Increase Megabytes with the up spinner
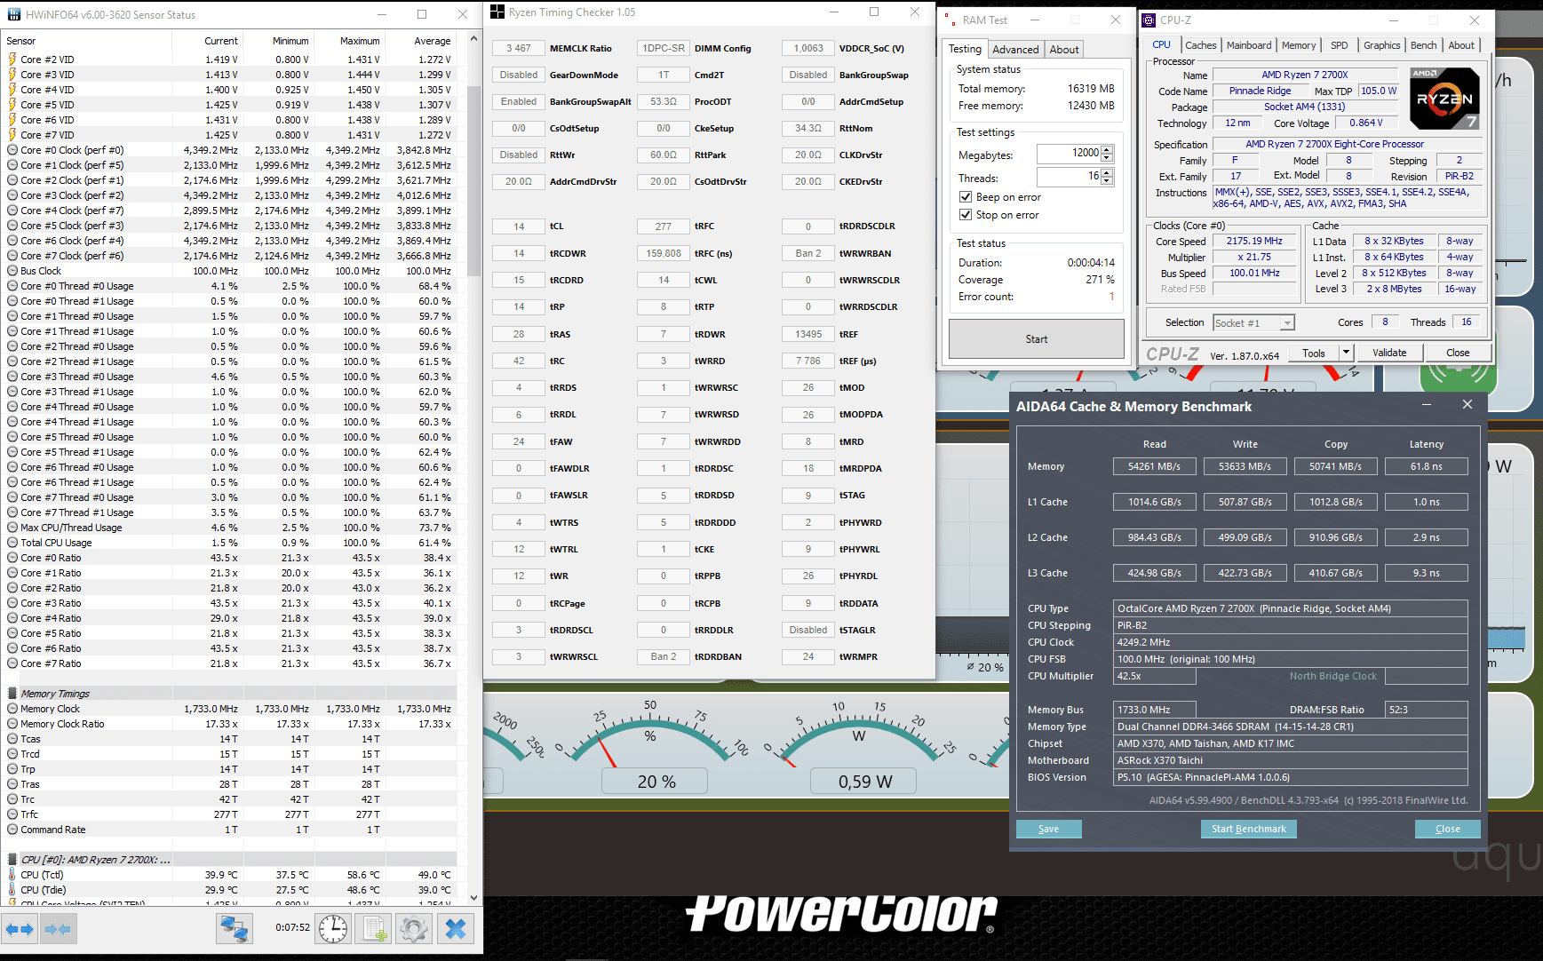The height and width of the screenshot is (961, 1543). tap(1107, 149)
